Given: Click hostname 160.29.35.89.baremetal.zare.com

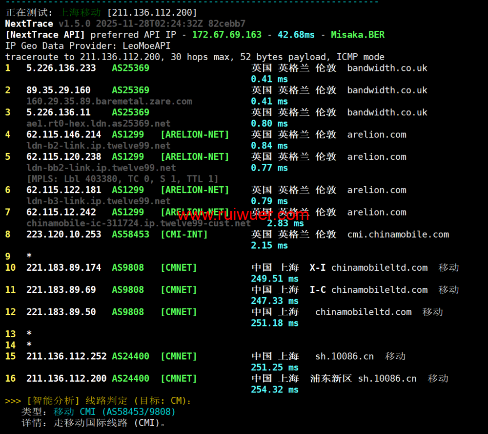Looking at the screenshot, I should click(109, 101).
